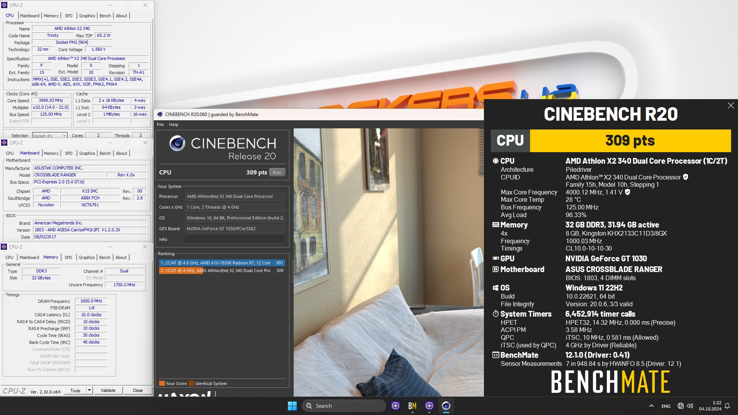Click the BenchMate version section icon
738x415 pixels.
pyautogui.click(x=495, y=355)
